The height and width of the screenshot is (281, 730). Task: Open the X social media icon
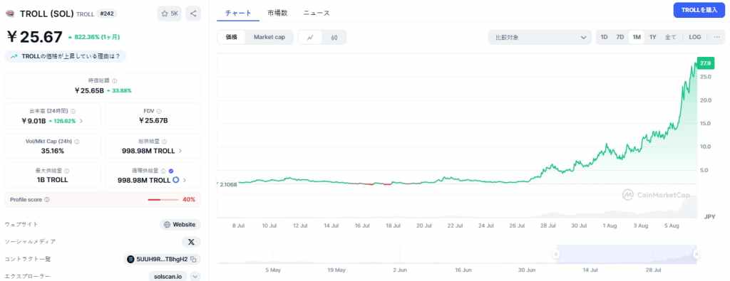point(191,242)
